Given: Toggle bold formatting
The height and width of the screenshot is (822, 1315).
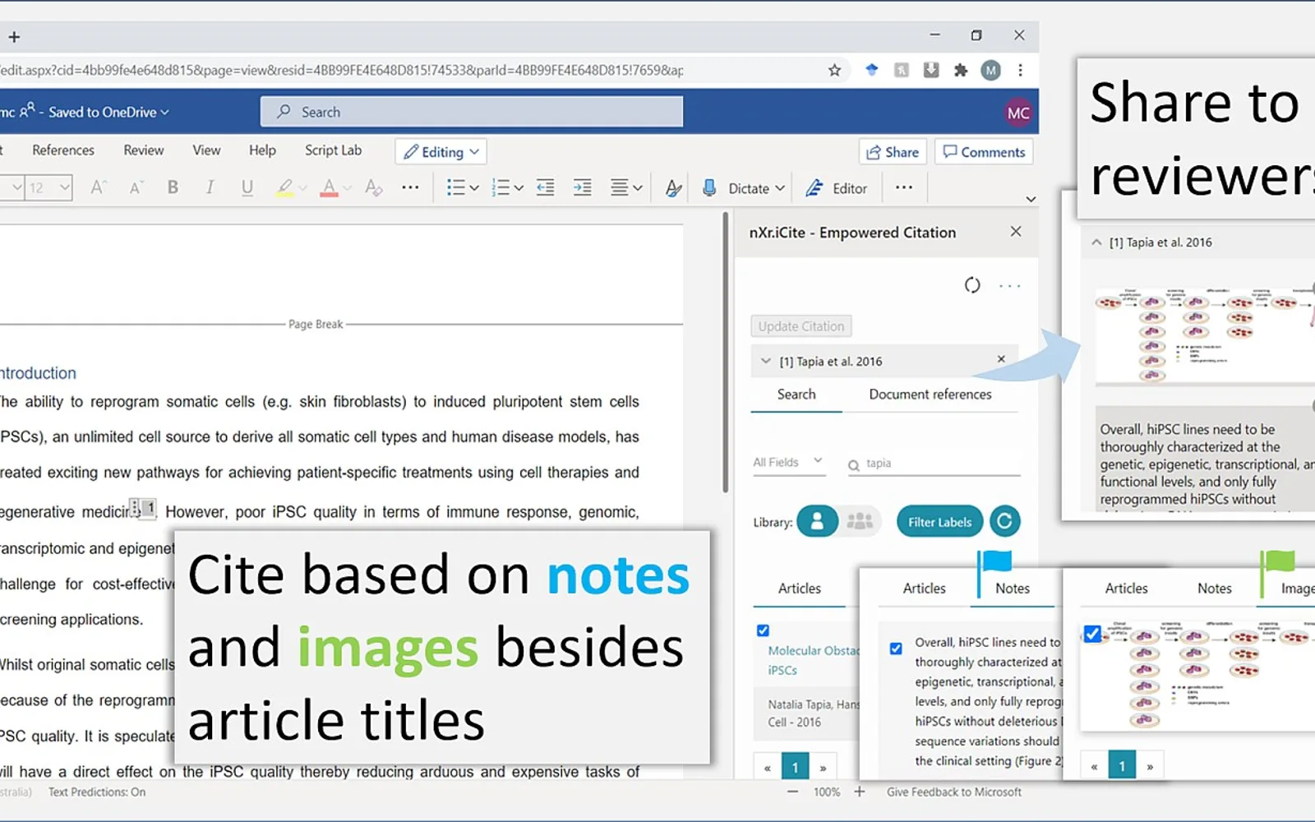Looking at the screenshot, I should [173, 187].
